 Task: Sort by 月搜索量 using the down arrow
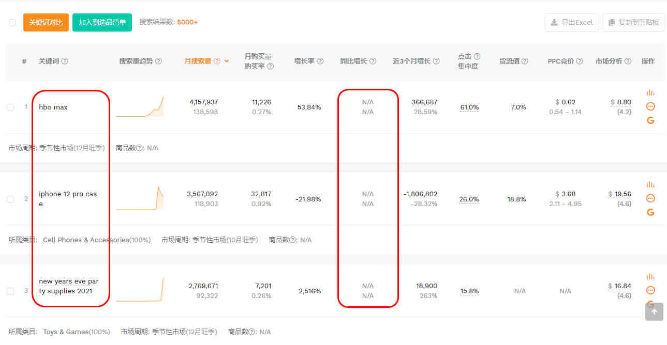227,61
